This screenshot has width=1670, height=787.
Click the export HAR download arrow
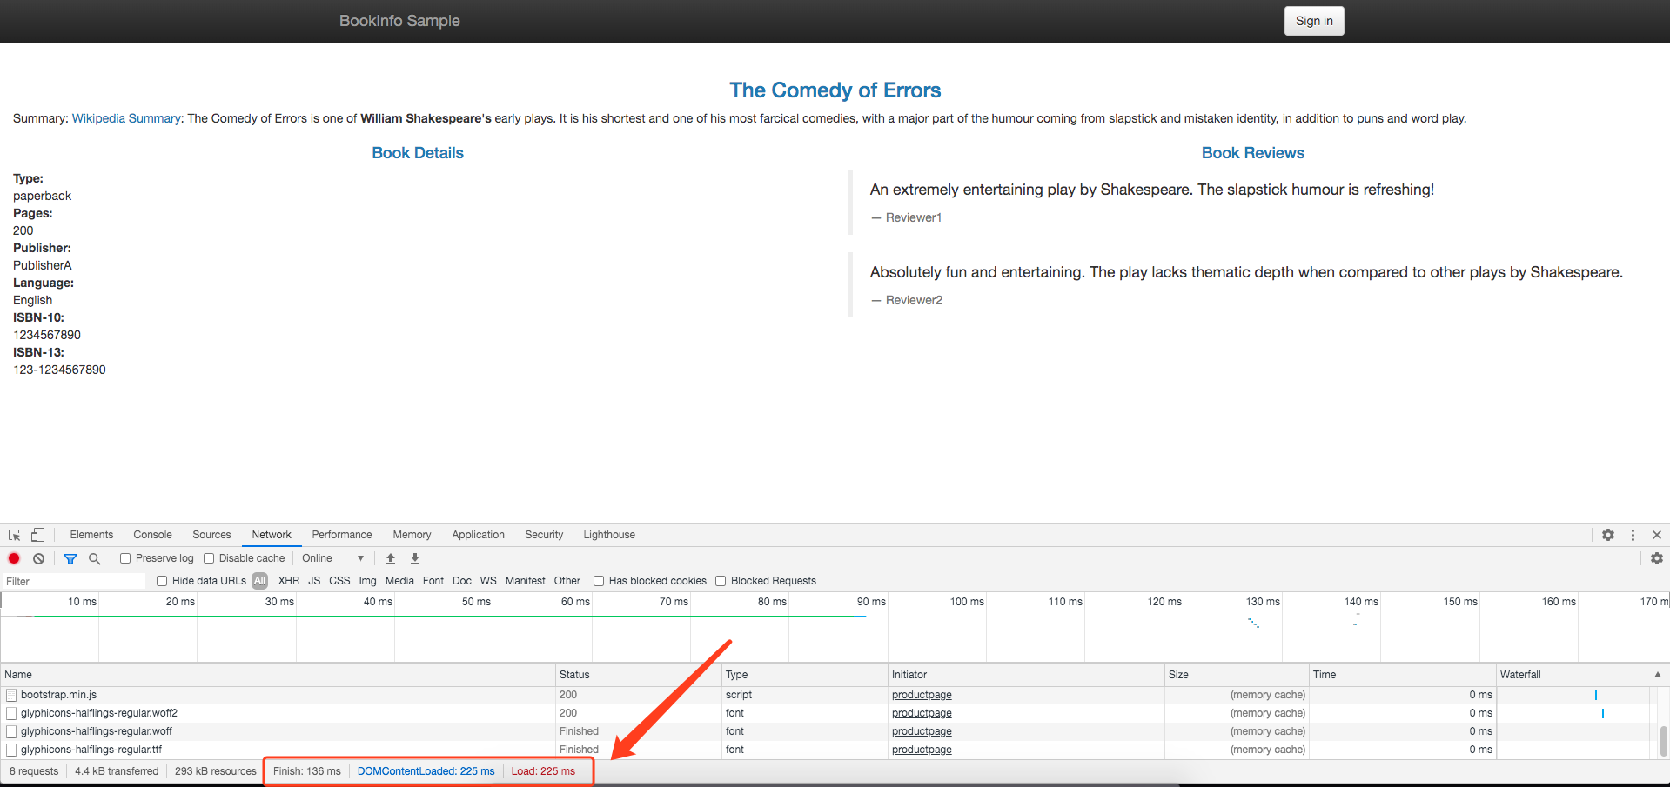415,558
